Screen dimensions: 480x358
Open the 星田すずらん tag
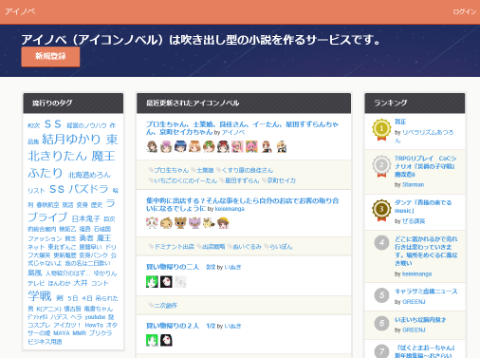pos(239,180)
